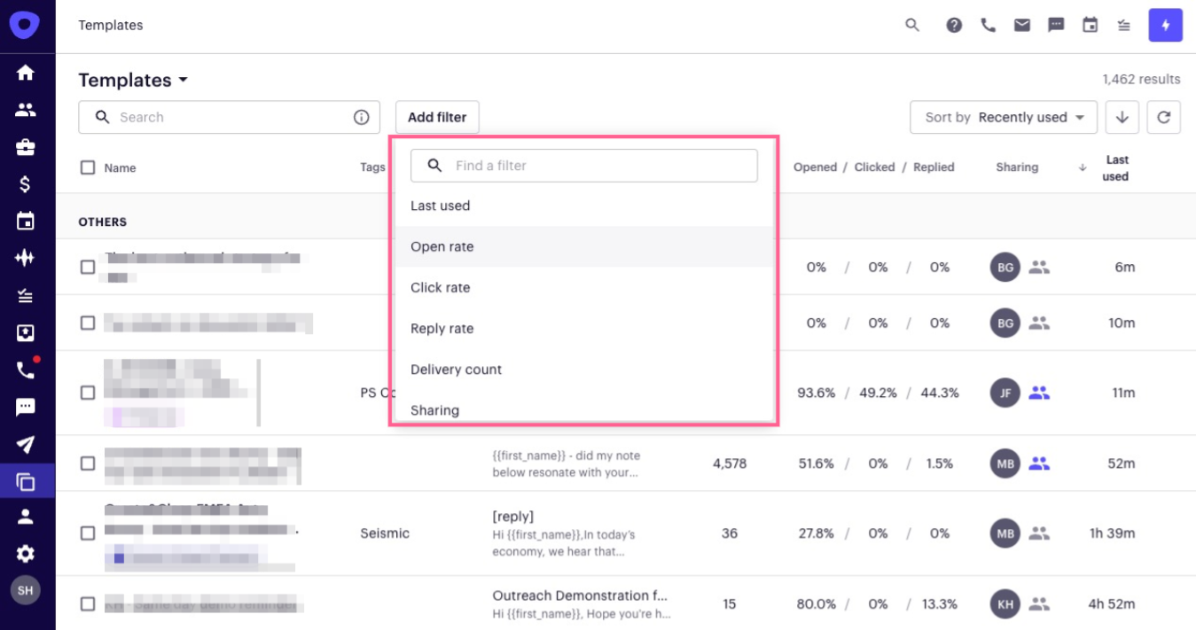Click the purple lightning bolt button
This screenshot has width=1196, height=630.
[1166, 26]
